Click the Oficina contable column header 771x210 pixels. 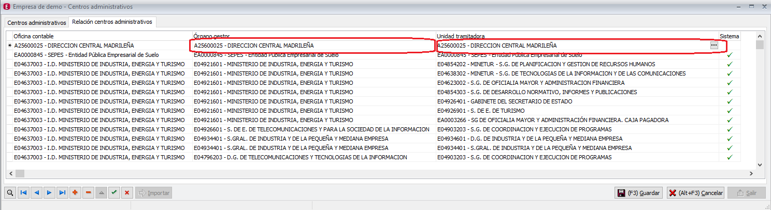pos(102,36)
